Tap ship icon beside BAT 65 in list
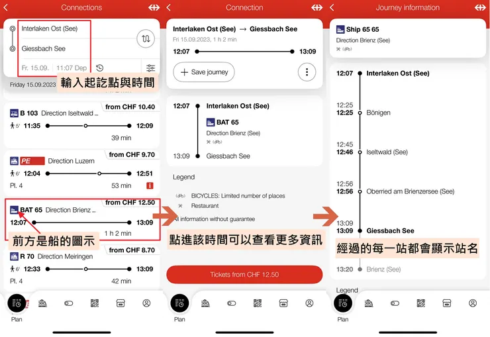 tap(14, 210)
